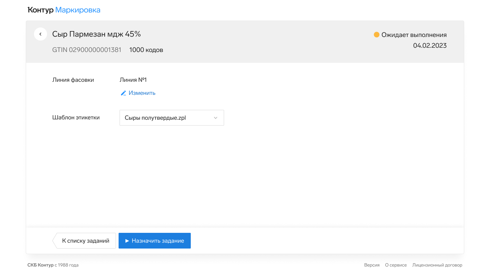490x276 pixels.
Task: Click the Линия фасовки label
Action: (73, 80)
